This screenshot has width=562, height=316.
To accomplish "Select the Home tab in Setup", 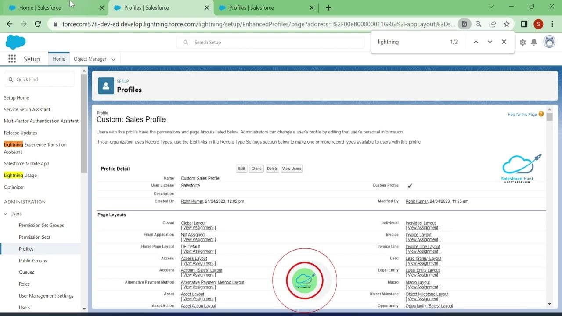I will point(59,59).
